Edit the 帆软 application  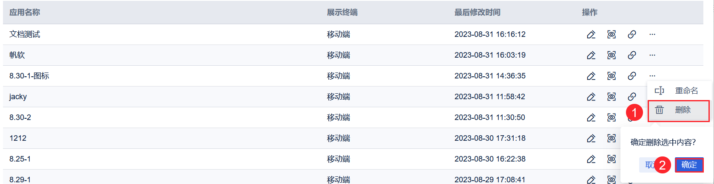(x=591, y=55)
